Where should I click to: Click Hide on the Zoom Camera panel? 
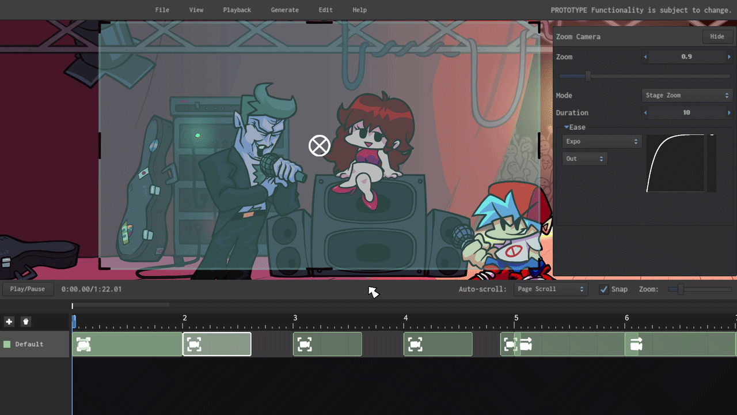[717, 36]
